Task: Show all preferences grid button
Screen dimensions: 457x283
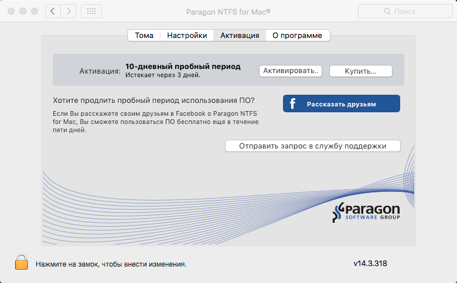Action: [91, 11]
